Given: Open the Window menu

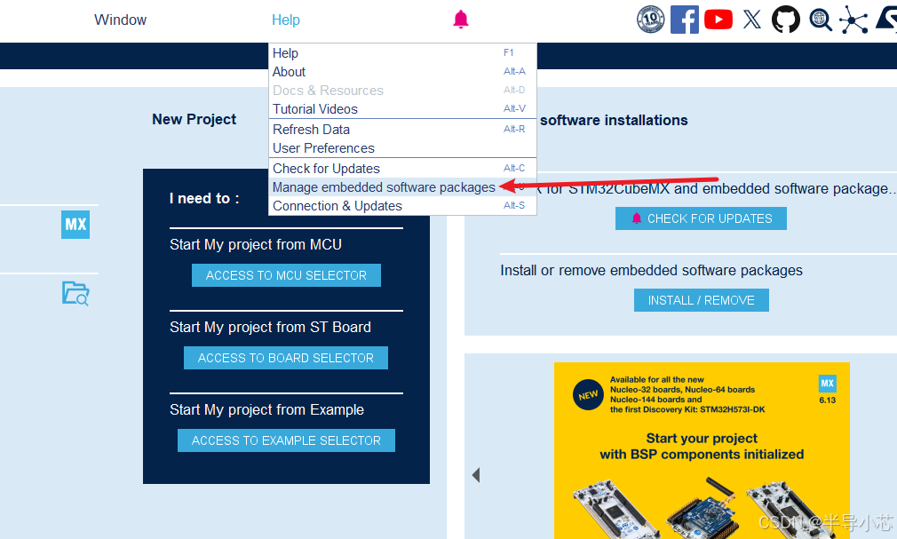Looking at the screenshot, I should (x=120, y=20).
